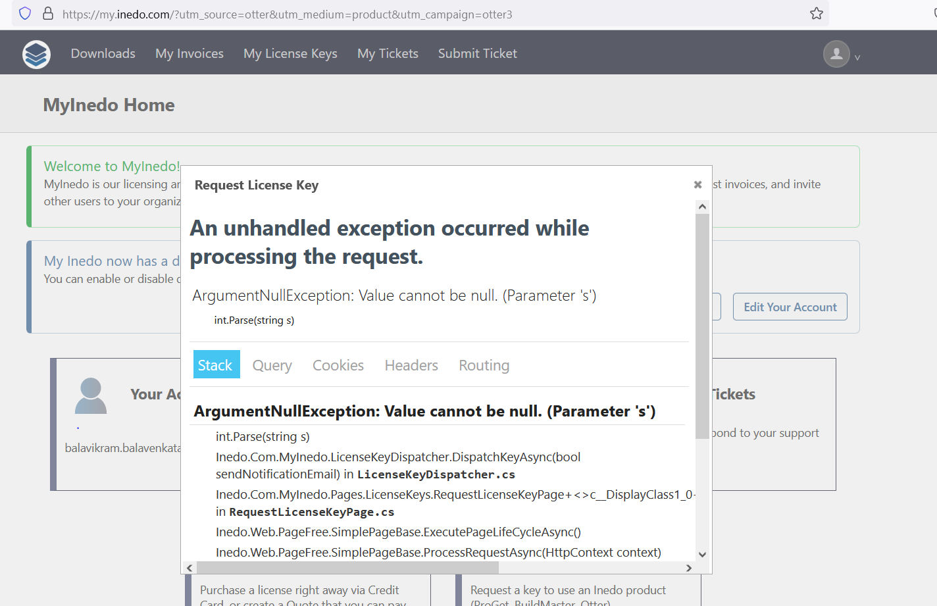937x606 pixels.
Task: Go to My Invoices
Action: tap(190, 53)
